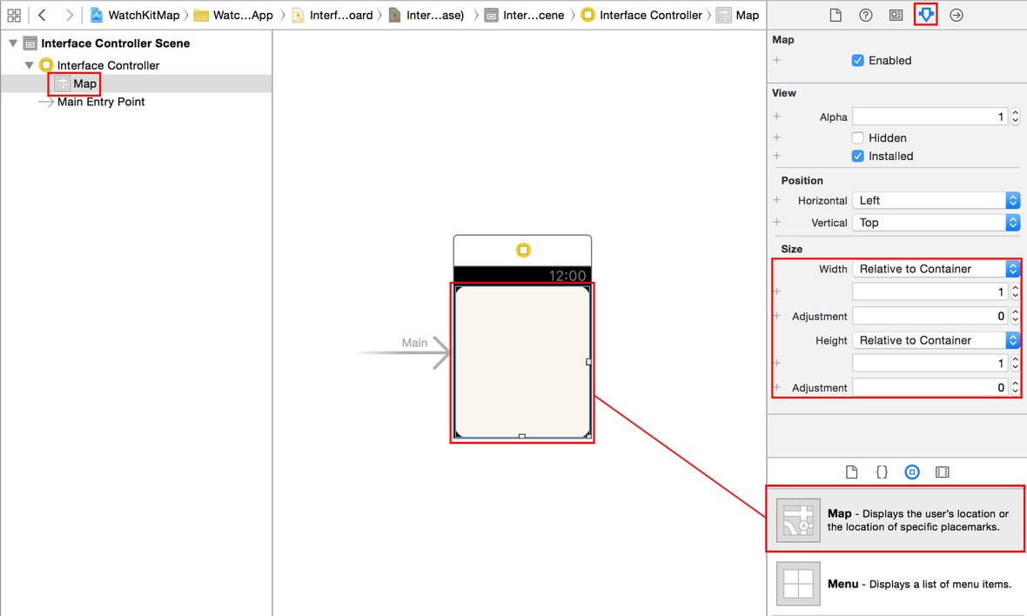Open the Connections inspector
Image resolution: width=1027 pixels, height=616 pixels.
pos(956,15)
